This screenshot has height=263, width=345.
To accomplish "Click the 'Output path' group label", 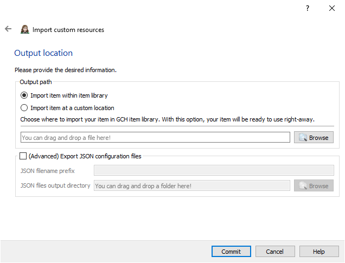I will pyautogui.click(x=36, y=82).
